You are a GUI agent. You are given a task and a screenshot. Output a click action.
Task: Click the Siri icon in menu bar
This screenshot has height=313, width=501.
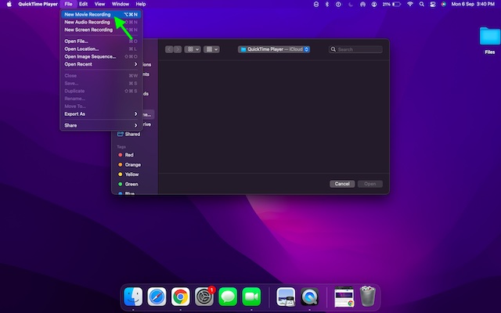coord(444,4)
